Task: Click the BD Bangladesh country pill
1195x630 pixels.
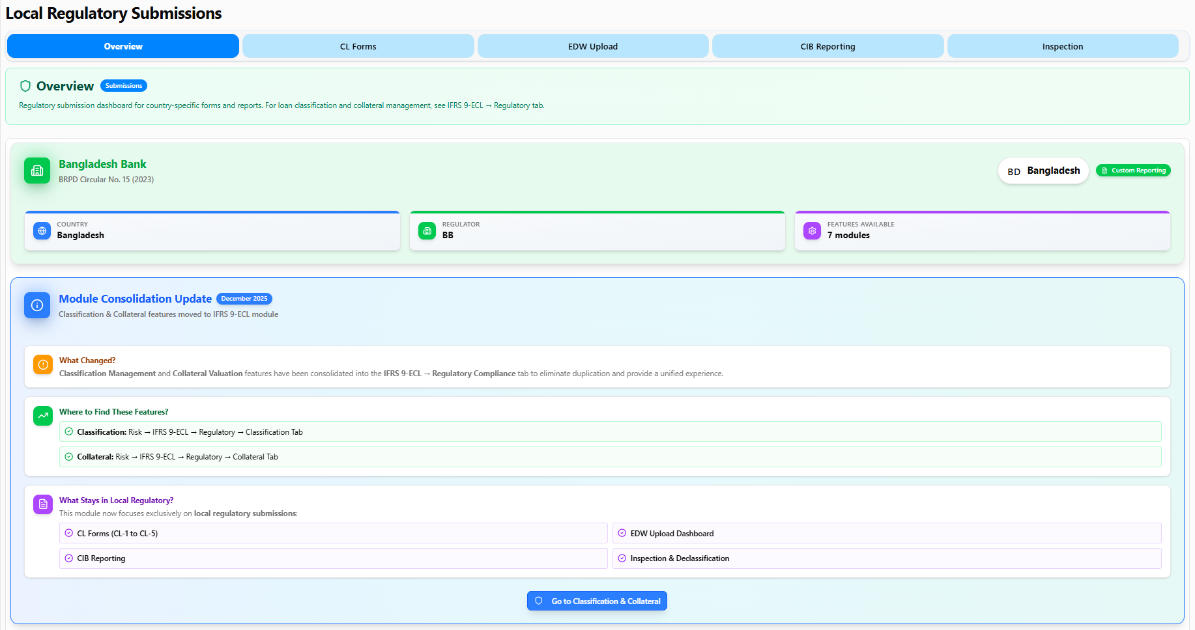Action: 1043,171
